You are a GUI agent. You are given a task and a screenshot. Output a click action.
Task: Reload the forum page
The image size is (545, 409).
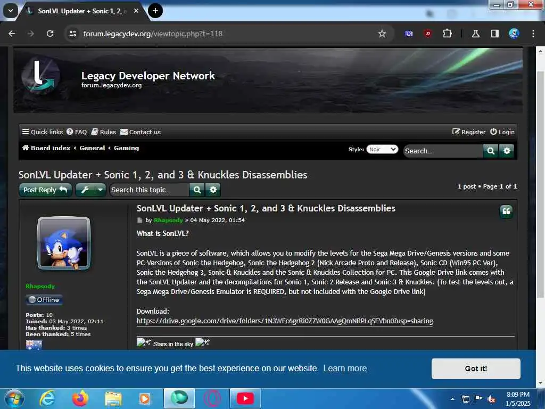50,34
